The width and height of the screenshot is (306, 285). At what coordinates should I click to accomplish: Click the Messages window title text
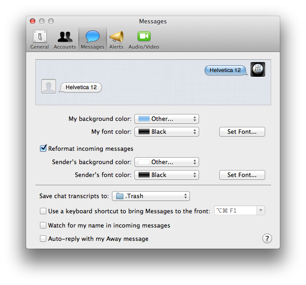pyautogui.click(x=153, y=21)
